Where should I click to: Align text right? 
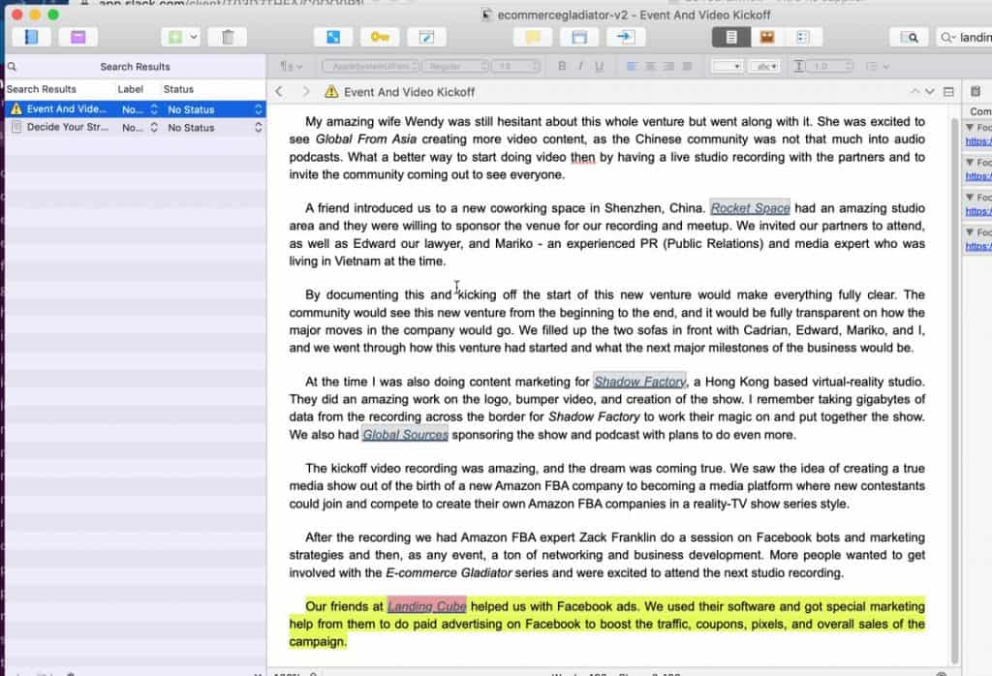point(668,66)
